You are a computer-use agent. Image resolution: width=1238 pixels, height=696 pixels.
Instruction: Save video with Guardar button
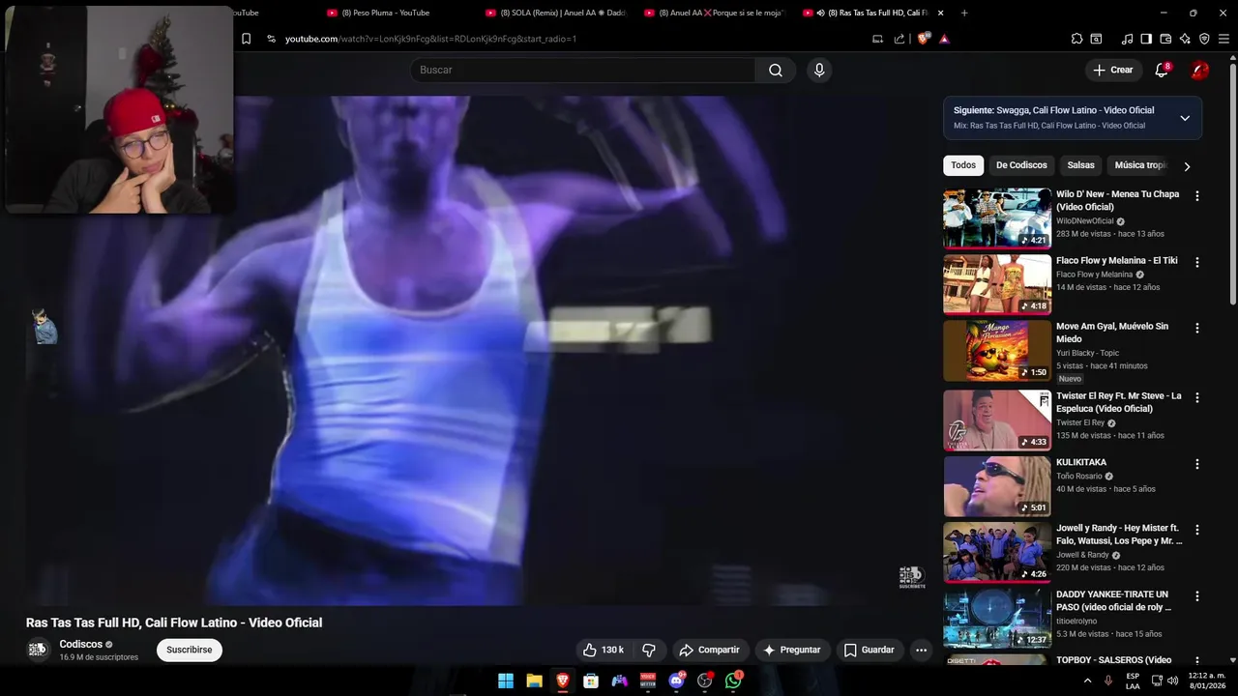[869, 650]
